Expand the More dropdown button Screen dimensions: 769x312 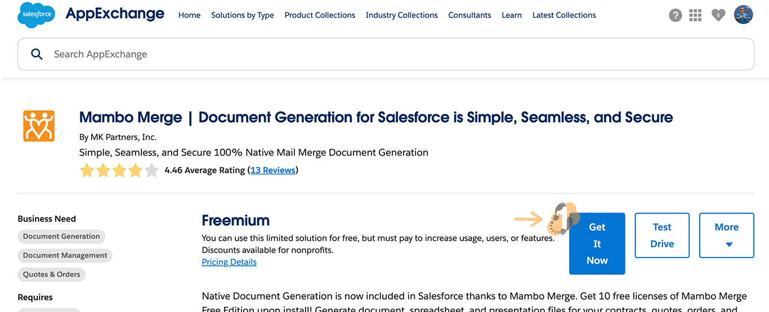726,235
